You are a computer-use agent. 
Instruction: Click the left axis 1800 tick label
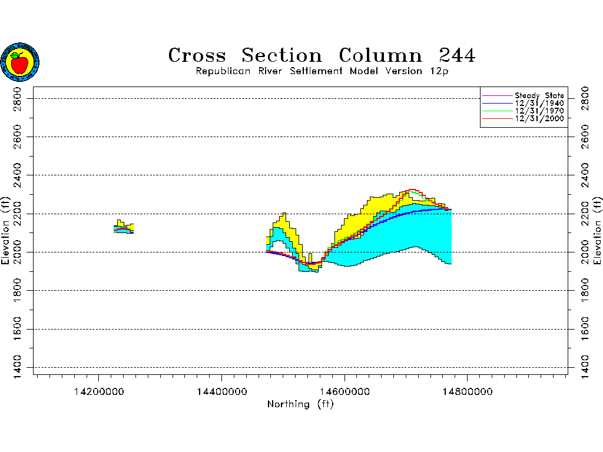tap(17, 291)
